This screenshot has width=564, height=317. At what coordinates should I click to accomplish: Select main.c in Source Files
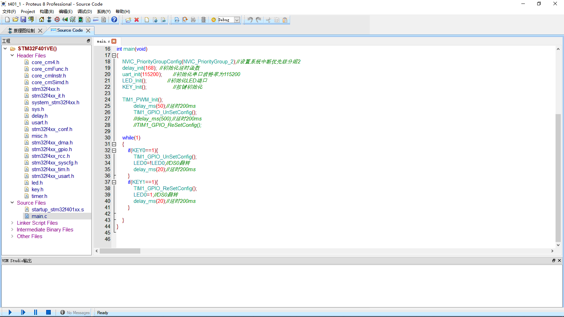click(39, 216)
